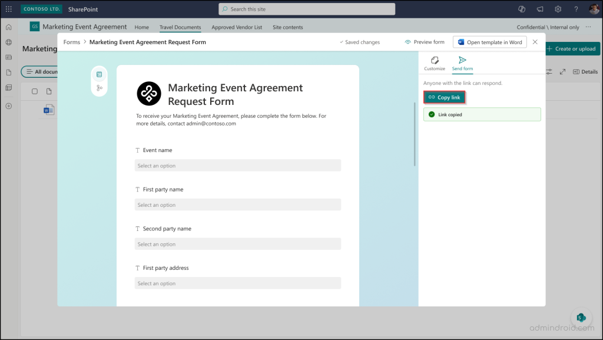Viewport: 603px width, 340px height.
Task: Click the Copy link button
Action: [x=444, y=97]
